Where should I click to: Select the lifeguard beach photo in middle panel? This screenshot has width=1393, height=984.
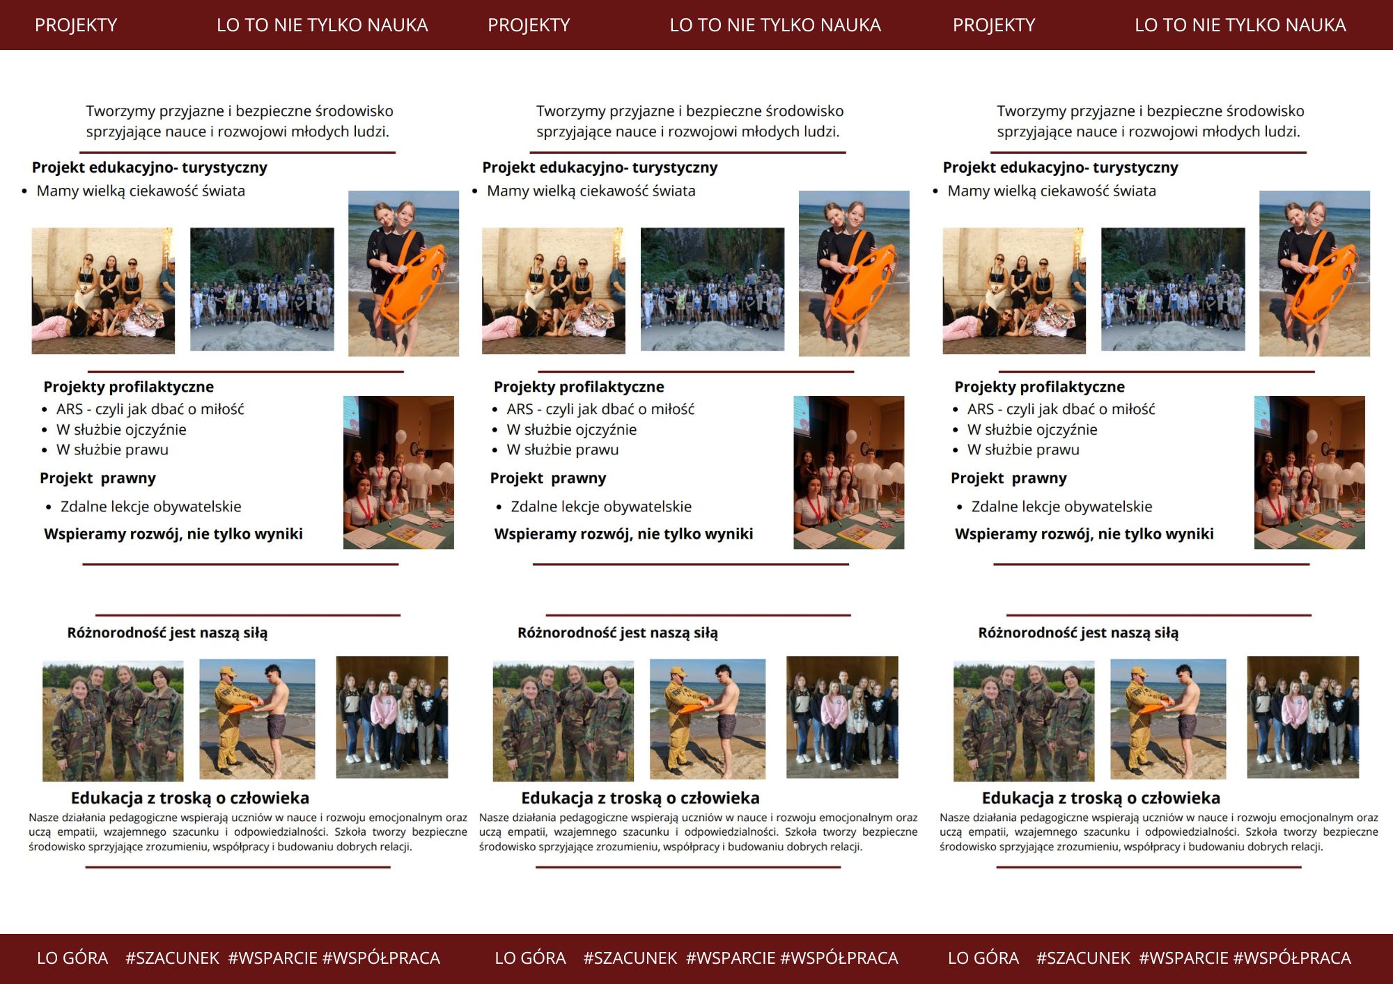(707, 719)
